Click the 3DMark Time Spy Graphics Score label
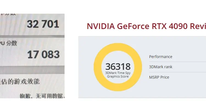This screenshot has width=206, height=112. pyautogui.click(x=118, y=75)
